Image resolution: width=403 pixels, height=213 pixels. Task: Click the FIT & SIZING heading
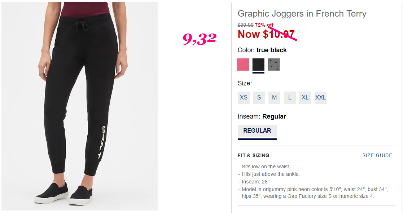coord(253,156)
